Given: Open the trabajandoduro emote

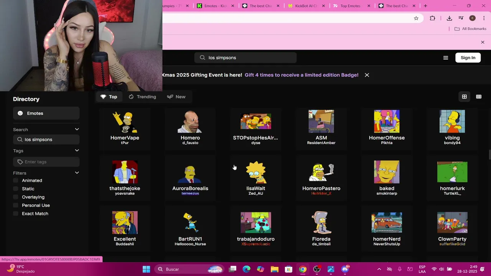Looking at the screenshot, I should pos(256,229).
